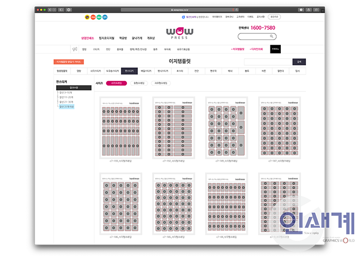The image size is (360, 257).
Task: Click the 1600-7580 phone number
Action: pos(263,28)
